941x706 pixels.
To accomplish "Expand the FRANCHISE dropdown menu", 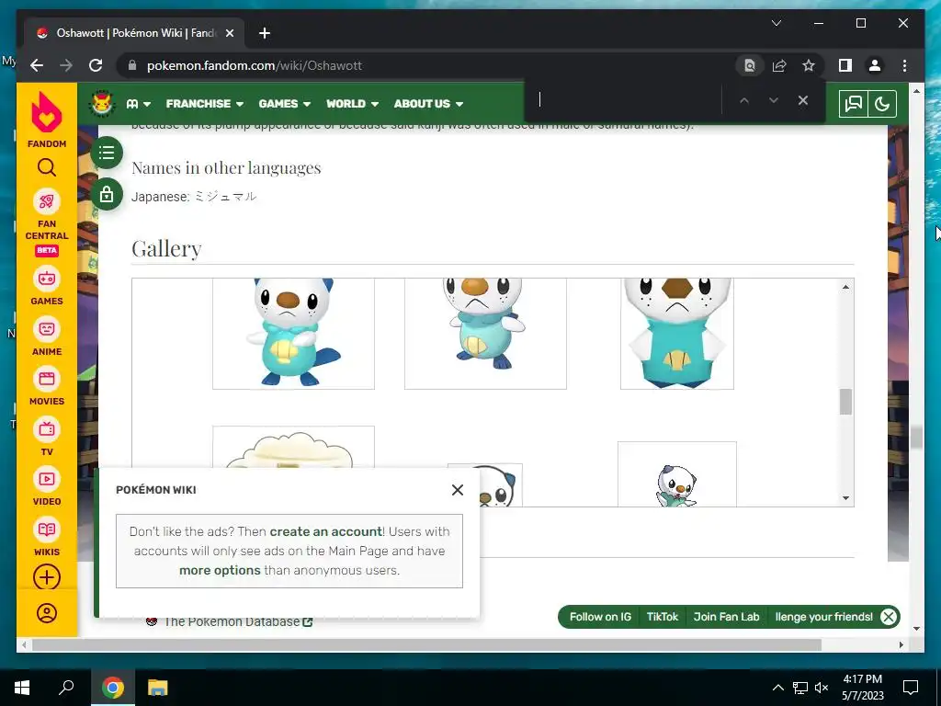I will click(205, 104).
